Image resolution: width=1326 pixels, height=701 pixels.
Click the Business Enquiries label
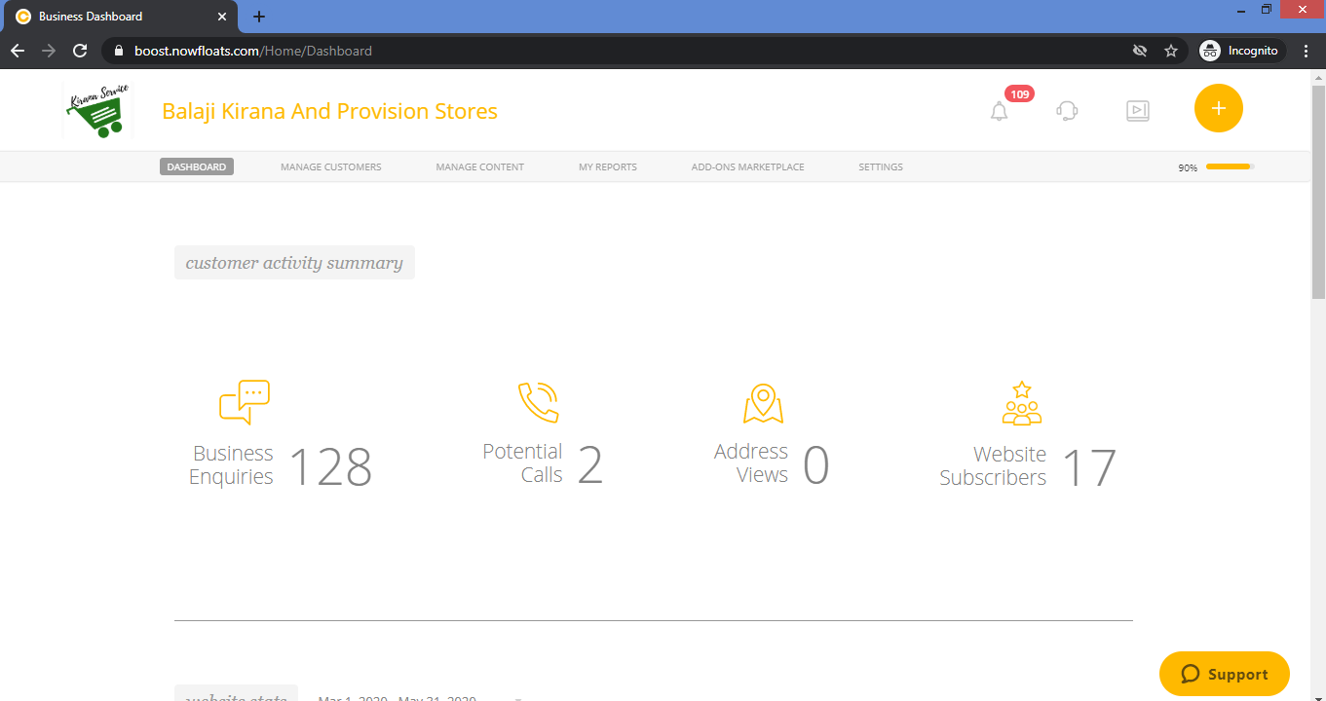point(231,464)
